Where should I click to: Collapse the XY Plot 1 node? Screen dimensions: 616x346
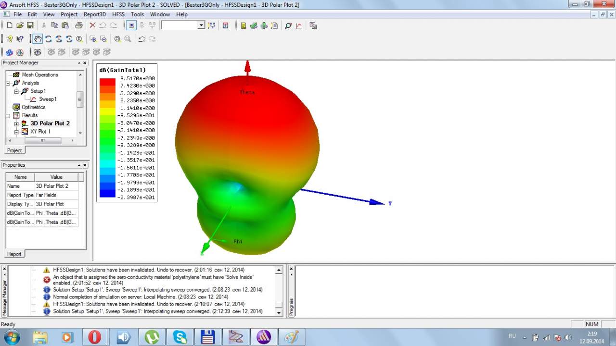pos(16,132)
